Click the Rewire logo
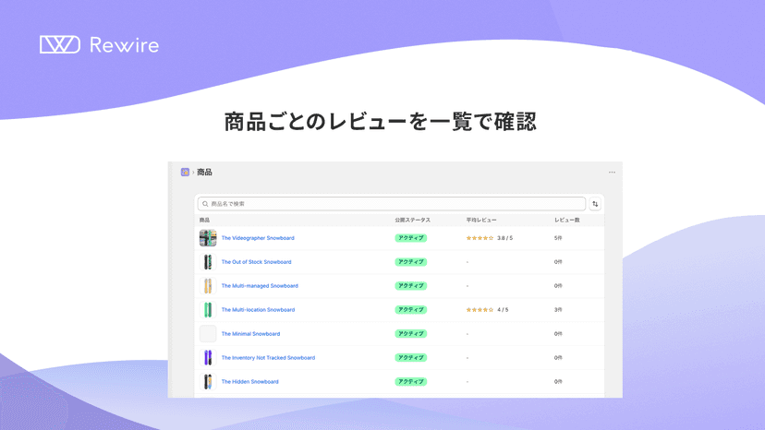 tap(99, 45)
